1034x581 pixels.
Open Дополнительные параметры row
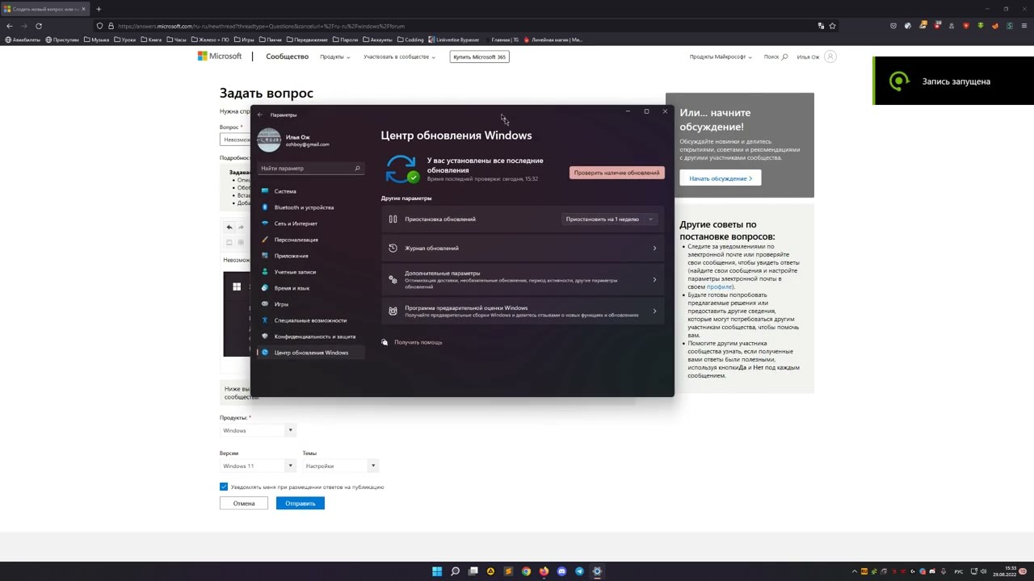(x=523, y=280)
